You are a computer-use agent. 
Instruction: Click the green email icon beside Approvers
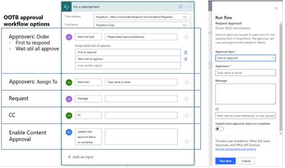tap(69, 83)
